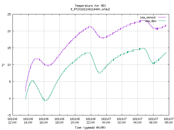Click the green curve's dip after 22:00
This screenshot has width=174, height=130.
click(x=100, y=73)
